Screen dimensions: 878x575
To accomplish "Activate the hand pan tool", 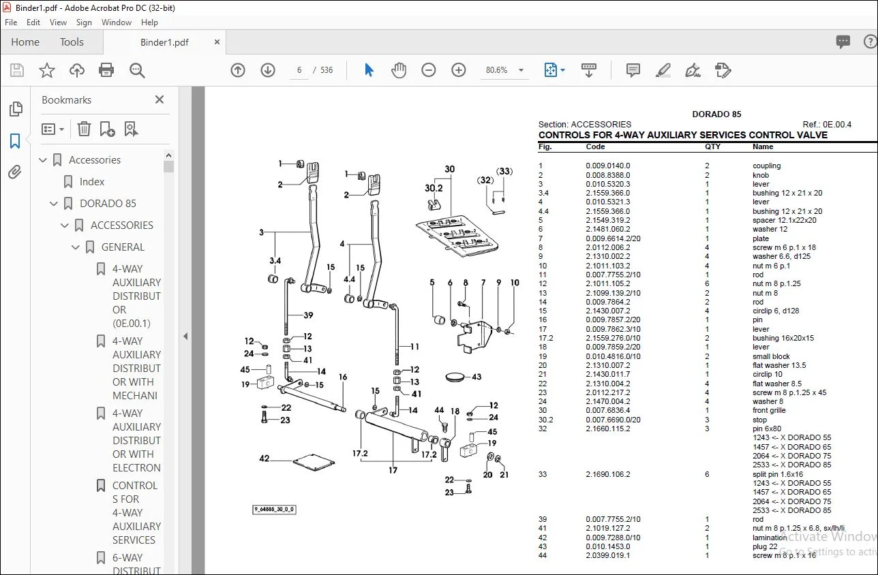I will (x=399, y=70).
